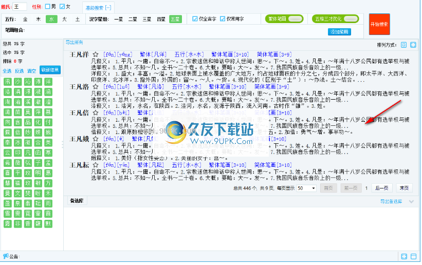Select the character tile 子
This screenshot has width=422, height=265.
pos(38,163)
